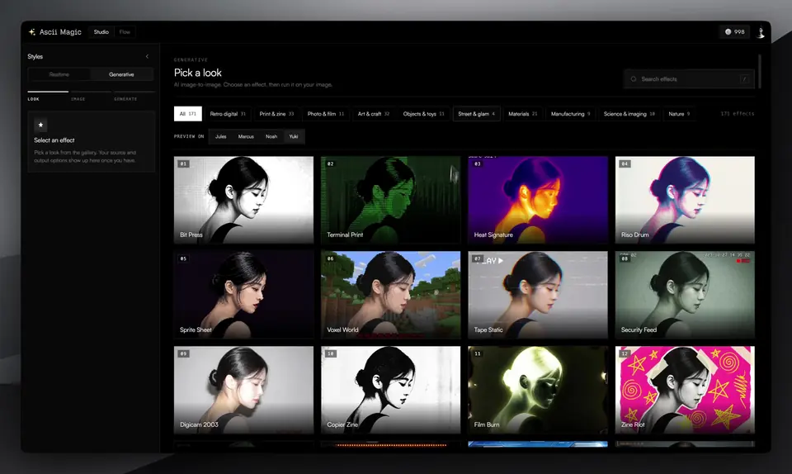This screenshot has height=474, width=792.
Task: Choose the Sprite Sheet effect thumbnail
Action: (243, 295)
